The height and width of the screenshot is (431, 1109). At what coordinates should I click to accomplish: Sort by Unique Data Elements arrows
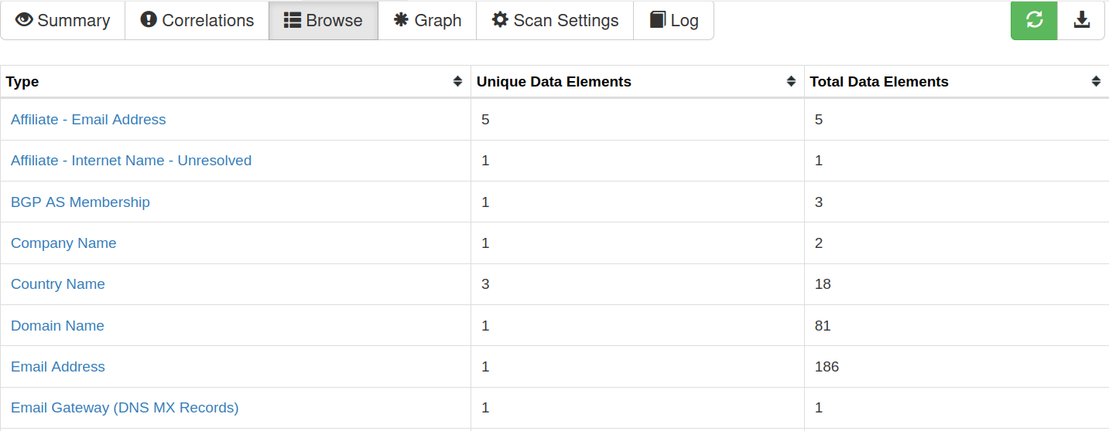[x=791, y=81]
